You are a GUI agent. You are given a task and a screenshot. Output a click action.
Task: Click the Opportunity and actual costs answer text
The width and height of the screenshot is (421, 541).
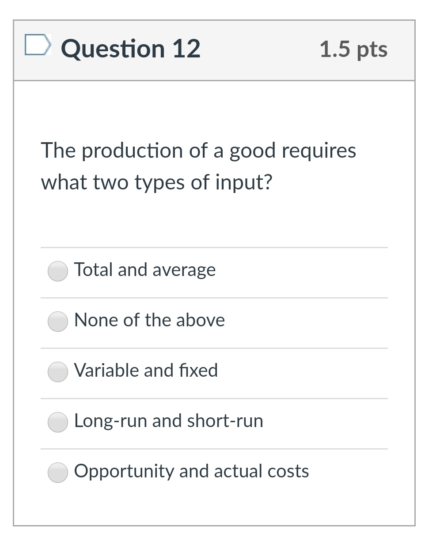click(x=192, y=471)
